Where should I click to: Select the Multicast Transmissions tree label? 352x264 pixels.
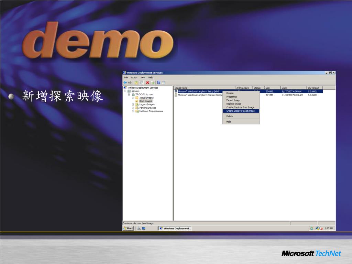pos(151,111)
